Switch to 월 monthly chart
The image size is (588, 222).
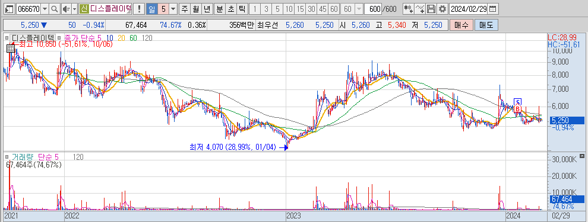tap(196, 9)
